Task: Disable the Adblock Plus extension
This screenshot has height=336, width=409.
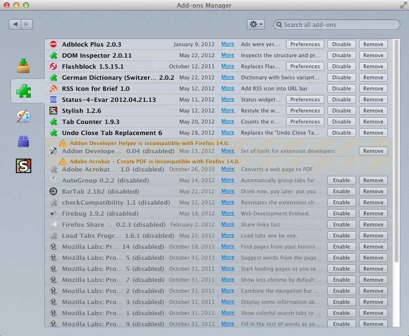Action: tap(341, 44)
